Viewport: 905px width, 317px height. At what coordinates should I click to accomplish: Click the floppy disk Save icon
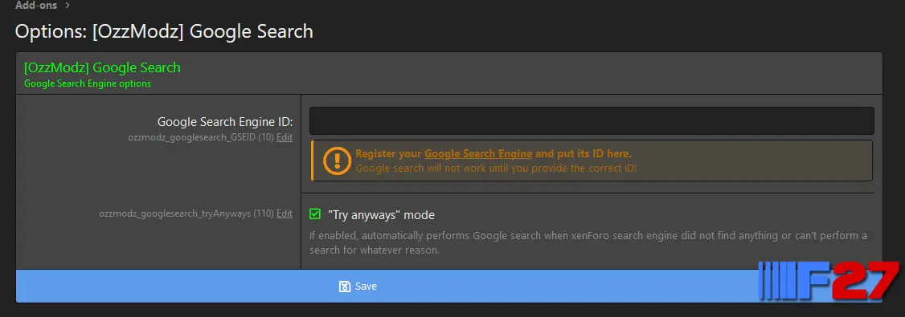(x=345, y=287)
